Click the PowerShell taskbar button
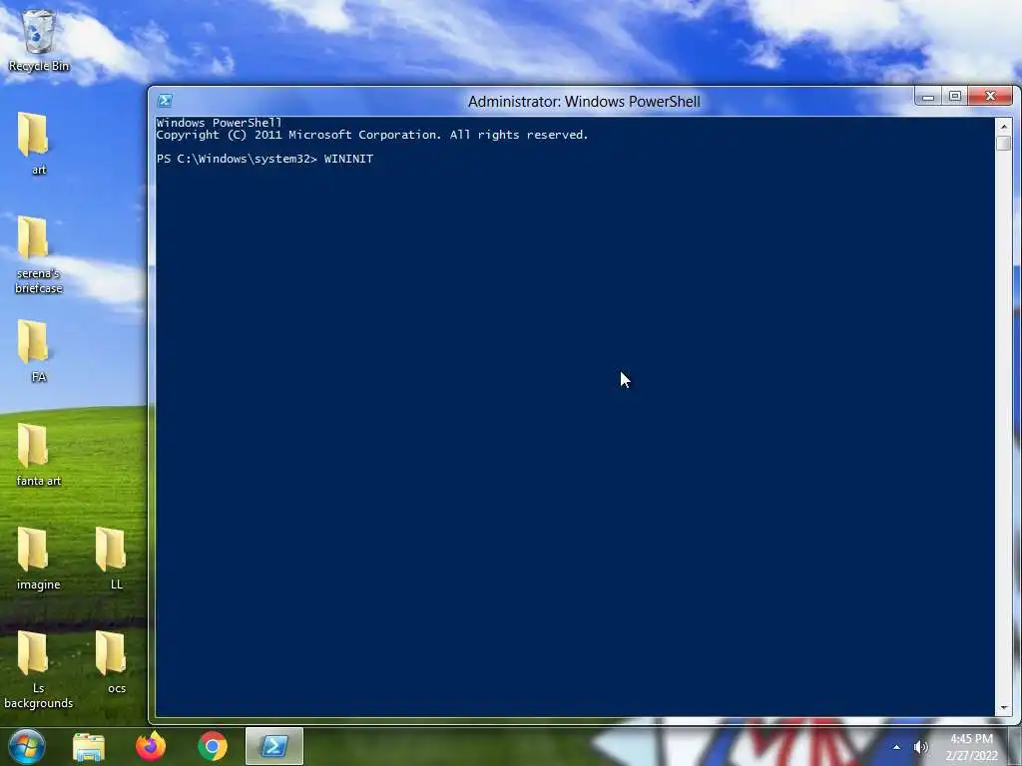Viewport: 1022px width, 766px height. point(274,746)
